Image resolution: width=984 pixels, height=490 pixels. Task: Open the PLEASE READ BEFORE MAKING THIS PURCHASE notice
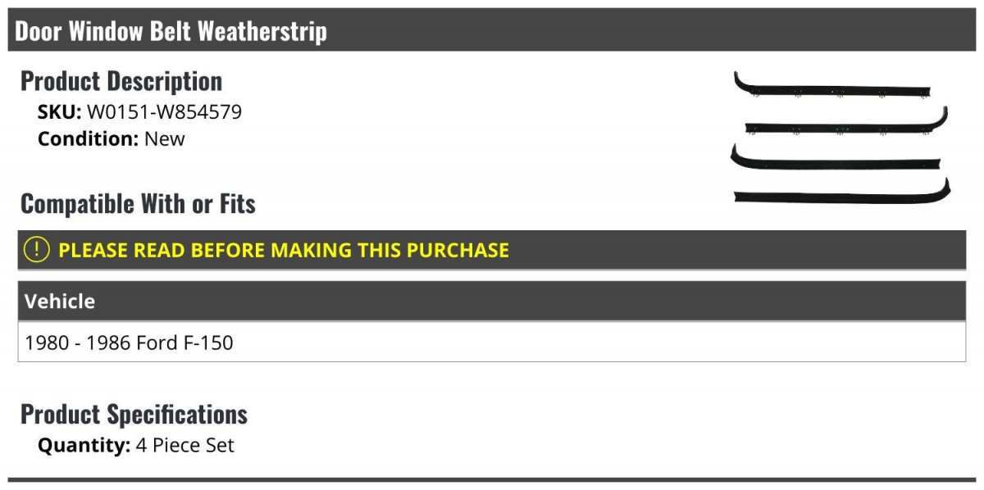(284, 250)
